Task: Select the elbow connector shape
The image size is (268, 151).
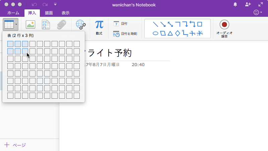Action: pos(178,24)
